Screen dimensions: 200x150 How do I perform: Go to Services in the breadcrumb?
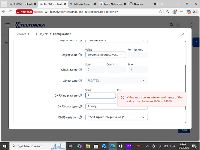pyautogui.click(x=21, y=34)
